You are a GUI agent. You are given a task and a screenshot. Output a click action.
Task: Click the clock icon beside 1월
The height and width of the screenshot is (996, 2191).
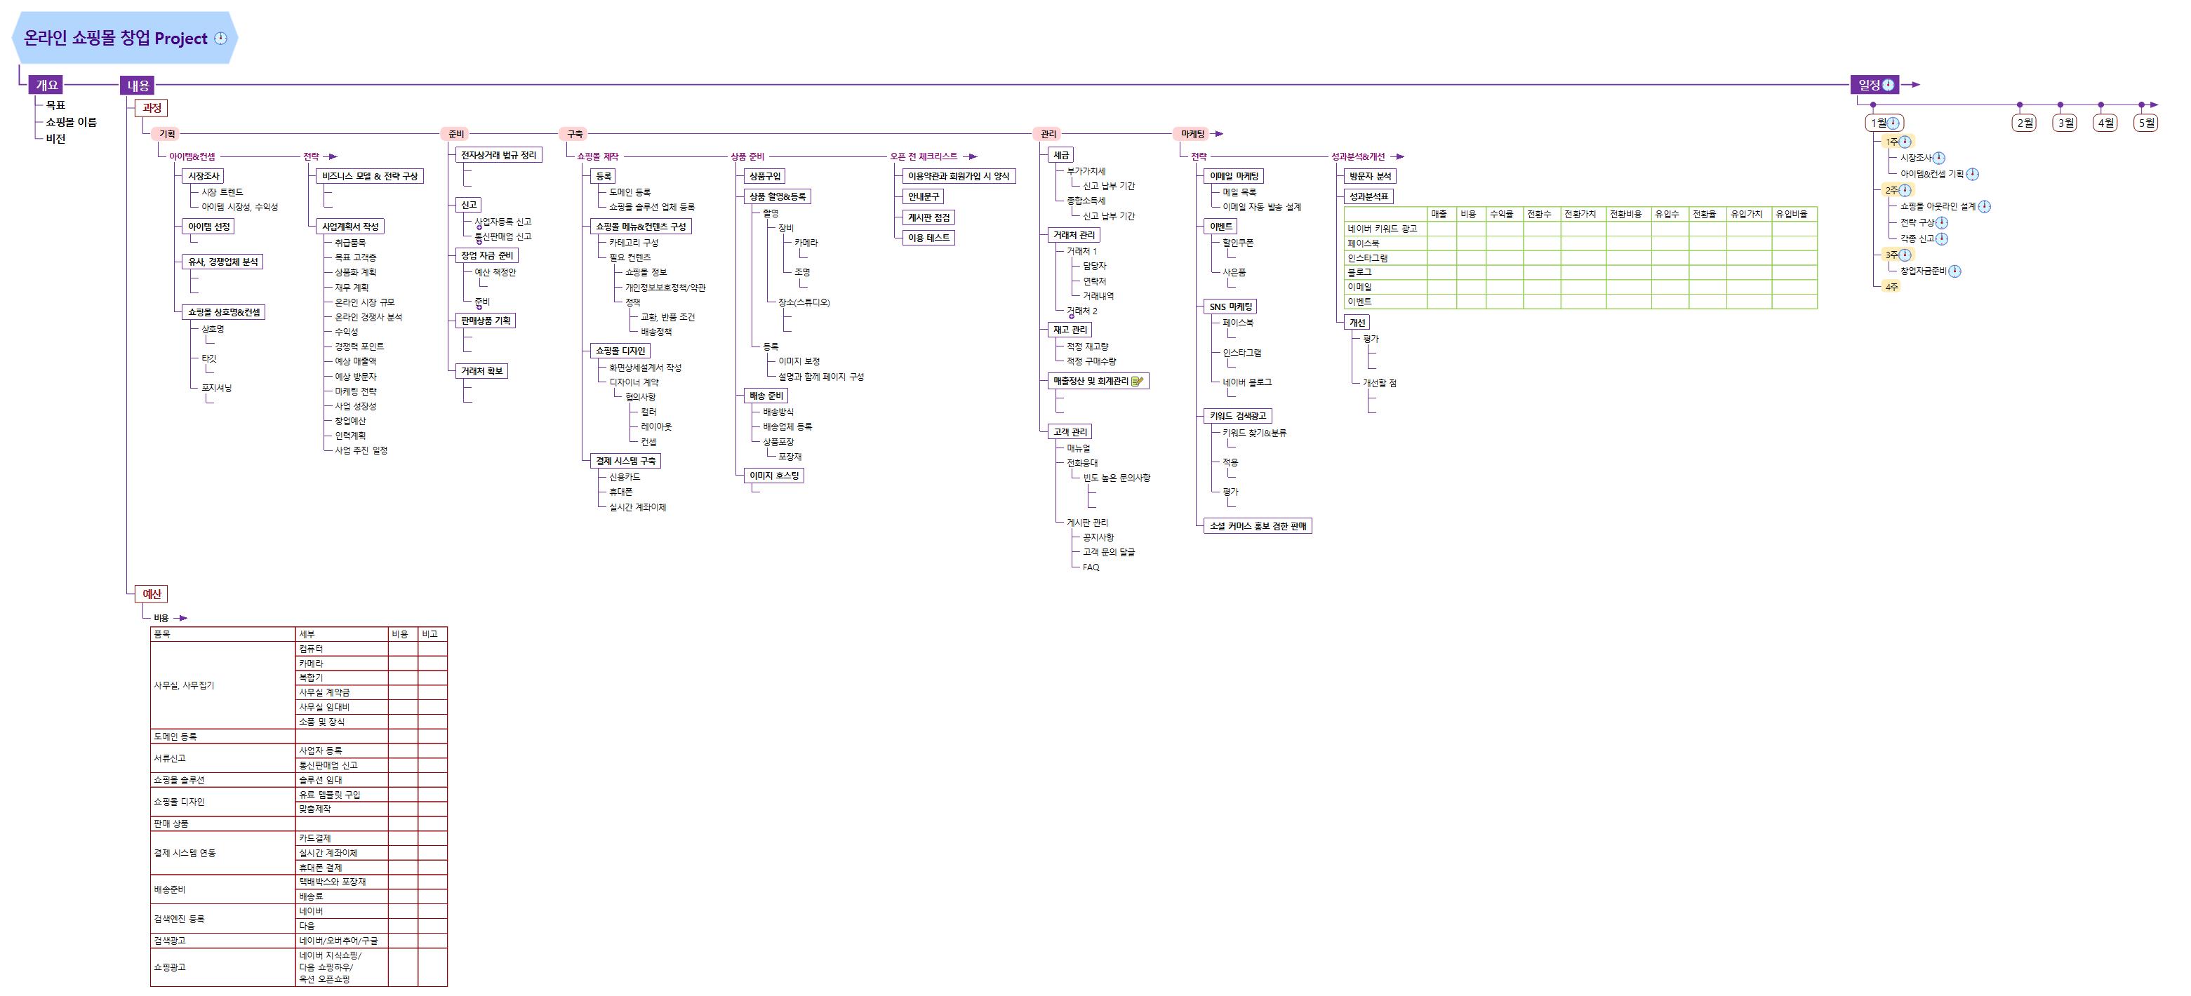click(1894, 123)
